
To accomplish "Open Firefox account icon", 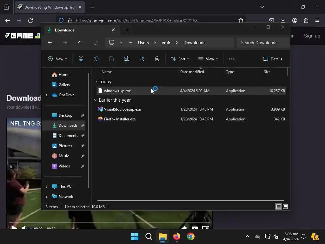I will [295, 20].
